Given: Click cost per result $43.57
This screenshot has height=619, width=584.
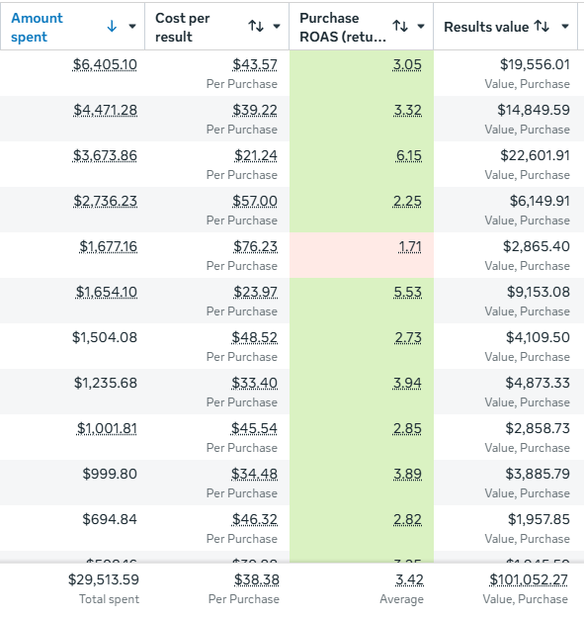Looking at the screenshot, I should 255,64.
